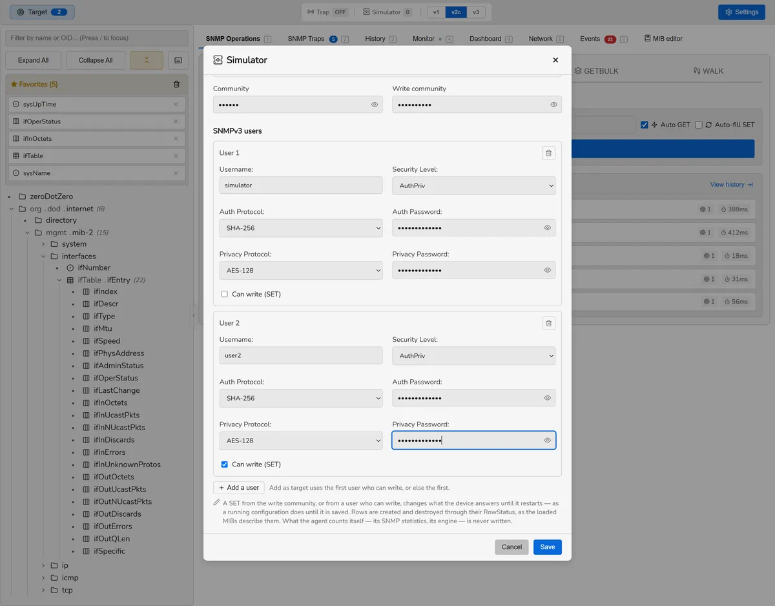Save the simulator settings
This screenshot has height=606, width=775.
pyautogui.click(x=547, y=547)
